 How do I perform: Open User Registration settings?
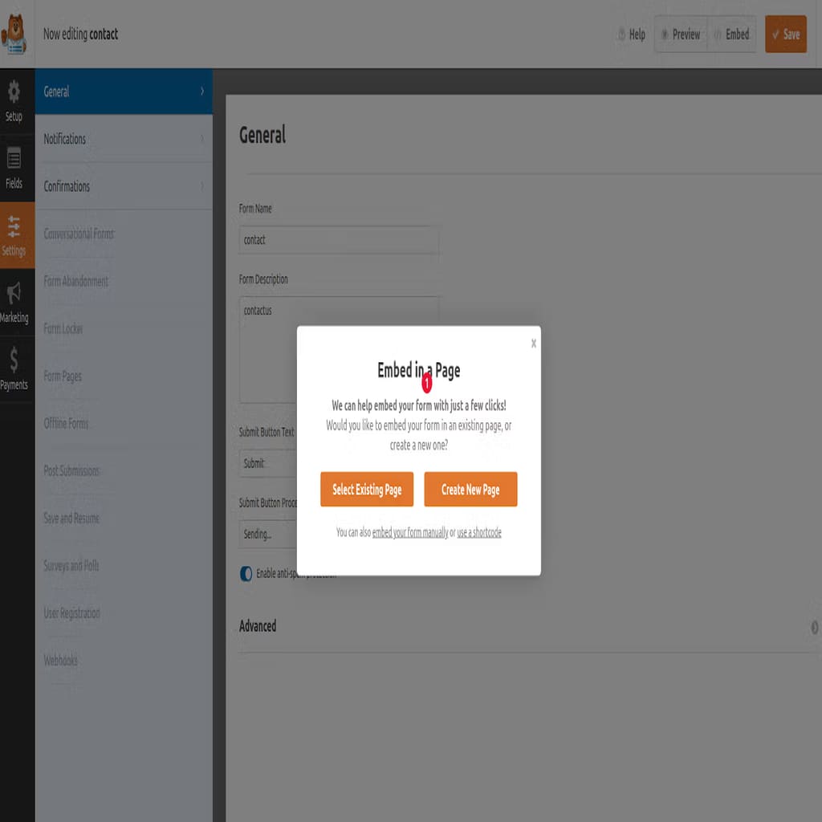(71, 613)
